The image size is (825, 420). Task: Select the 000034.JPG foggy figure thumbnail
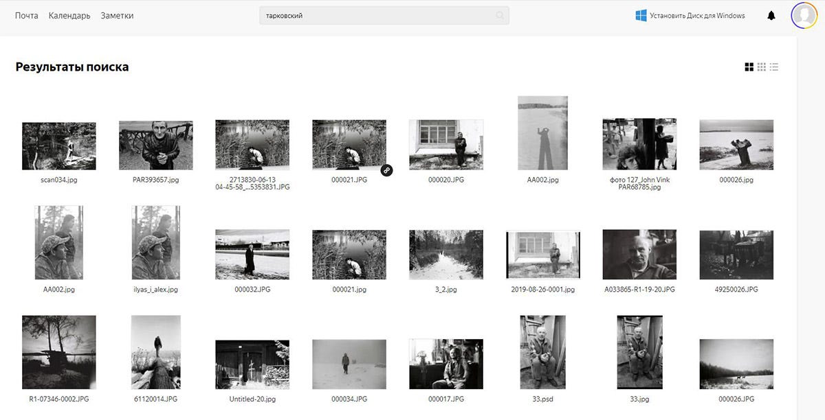tap(349, 365)
